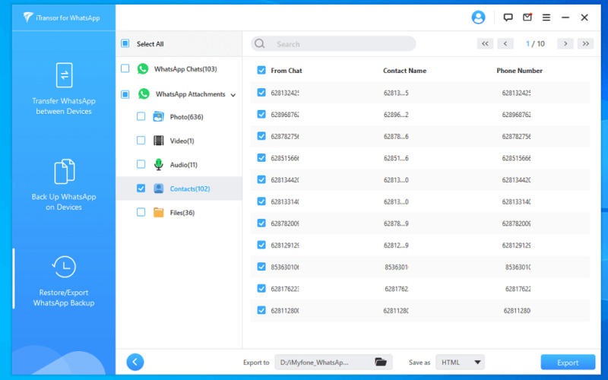Viewport: 608px width, 380px height.
Task: Click the page 1 / 10 indicator
Action: 536,44
